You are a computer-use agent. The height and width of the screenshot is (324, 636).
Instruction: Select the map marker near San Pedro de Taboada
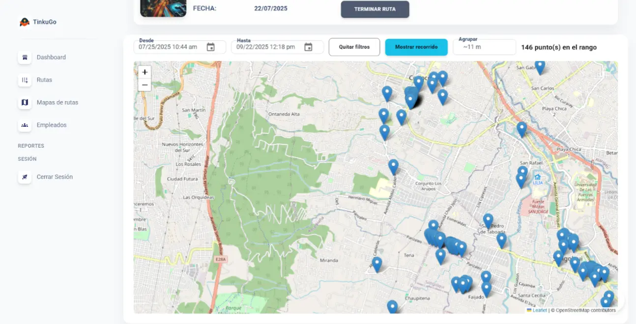488,220
